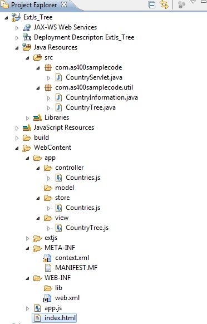Select Deployment Descriptor: ExtJs_Tree label

(84, 37)
